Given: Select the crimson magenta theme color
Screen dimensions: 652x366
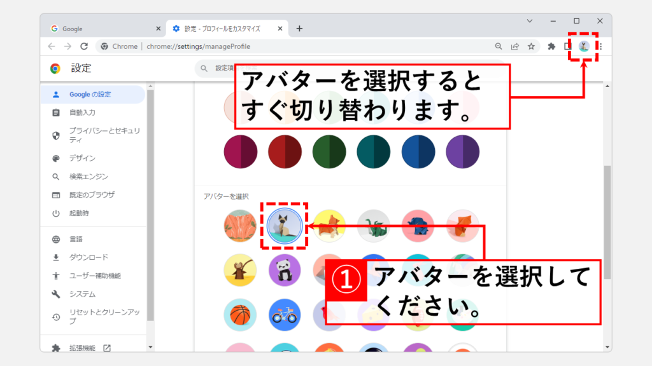Looking at the screenshot, I should 240,151.
